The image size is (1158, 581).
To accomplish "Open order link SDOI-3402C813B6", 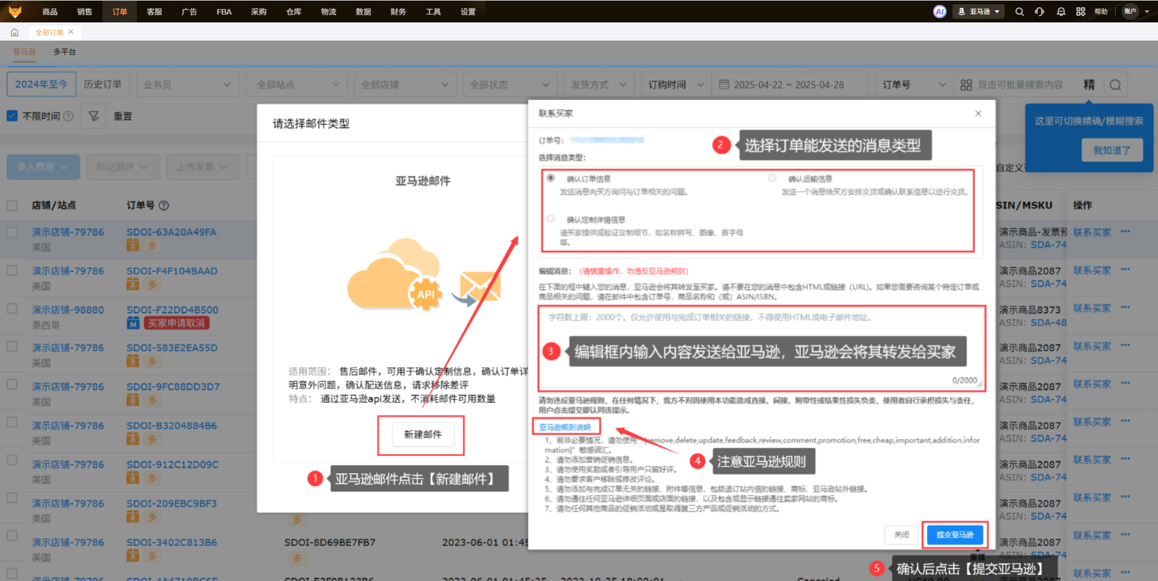I will tap(171, 542).
